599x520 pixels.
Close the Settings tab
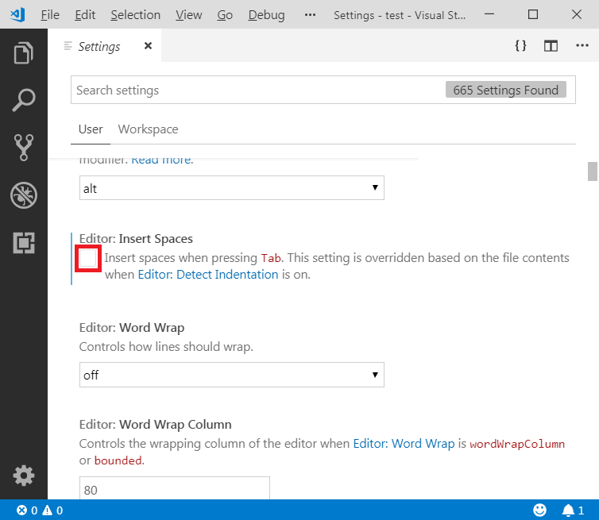pos(148,46)
